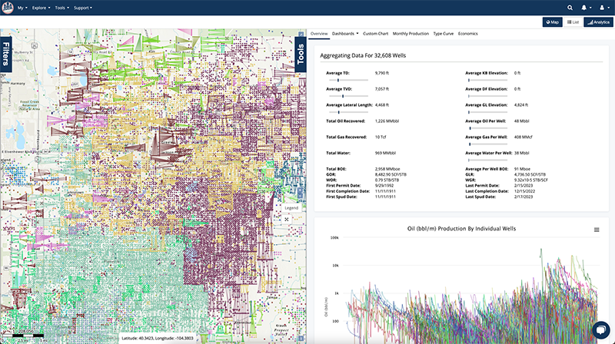Image resolution: width=615 pixels, height=344 pixels.
Task: Click the Average TD slider
Action: [x=338, y=79]
